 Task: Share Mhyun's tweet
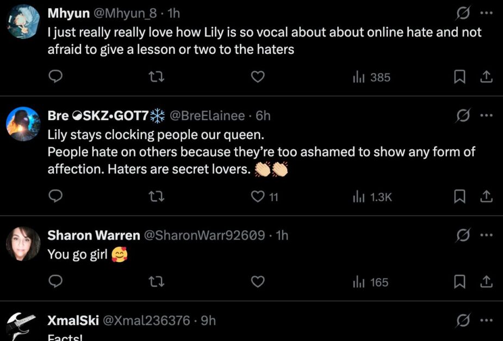coord(486,77)
